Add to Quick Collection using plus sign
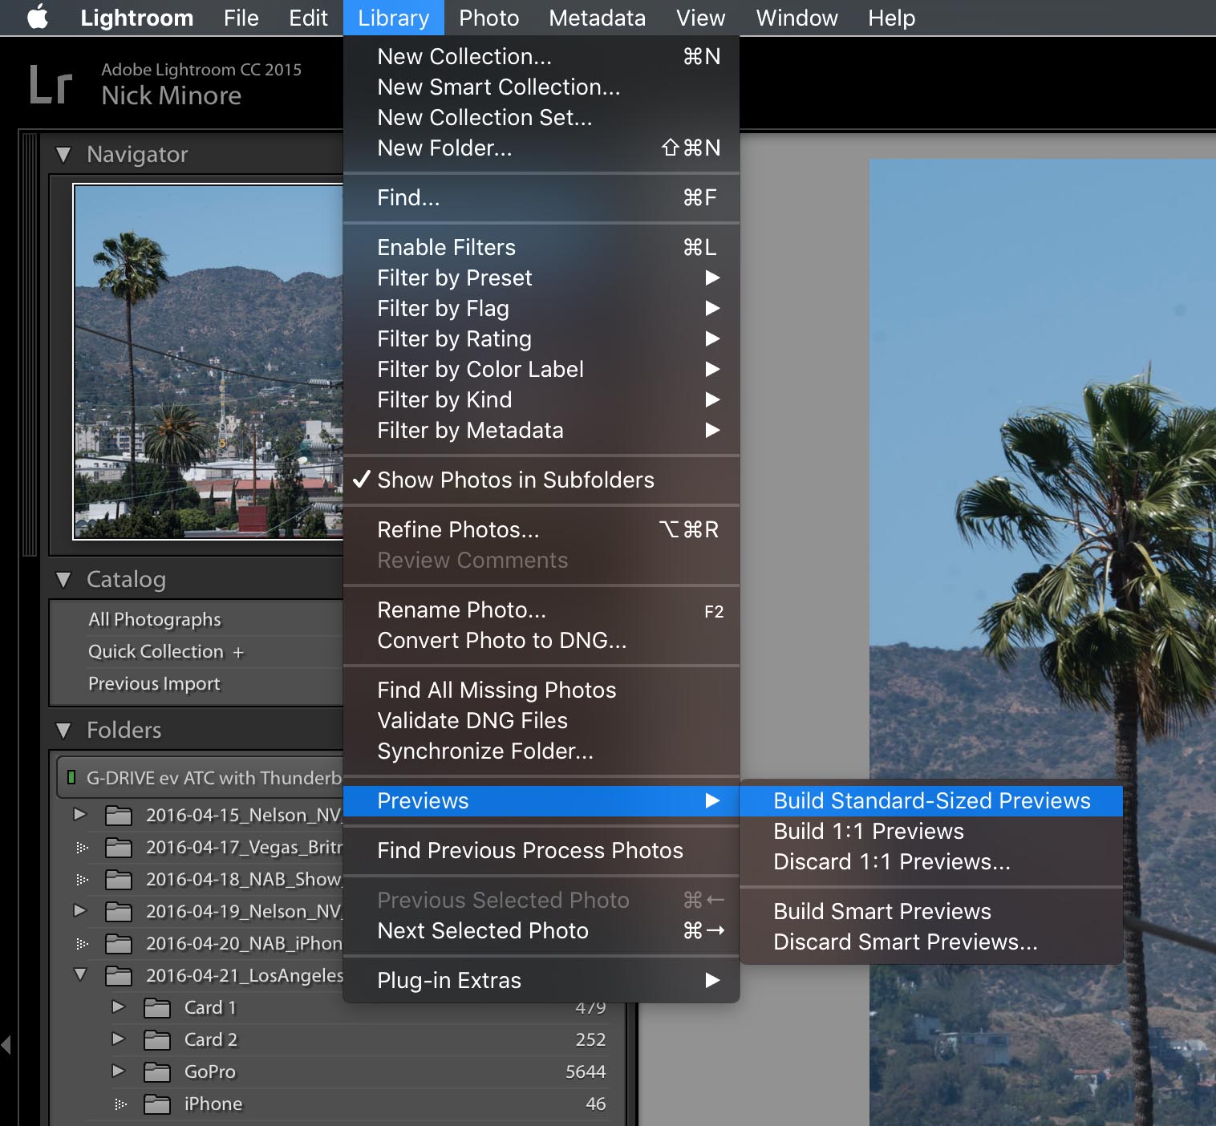Viewport: 1216px width, 1126px height. click(238, 653)
